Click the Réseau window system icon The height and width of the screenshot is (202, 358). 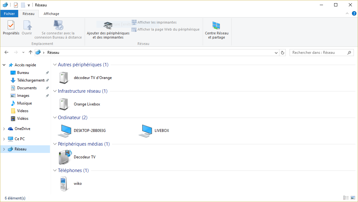(5, 5)
